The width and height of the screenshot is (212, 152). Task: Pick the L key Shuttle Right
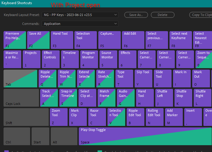[x=203, y=98]
